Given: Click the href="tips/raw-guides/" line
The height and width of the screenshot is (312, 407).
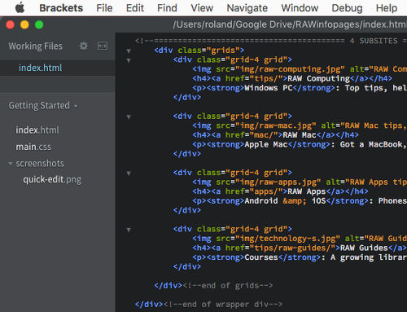Looking at the screenshot, I should (x=300, y=248).
